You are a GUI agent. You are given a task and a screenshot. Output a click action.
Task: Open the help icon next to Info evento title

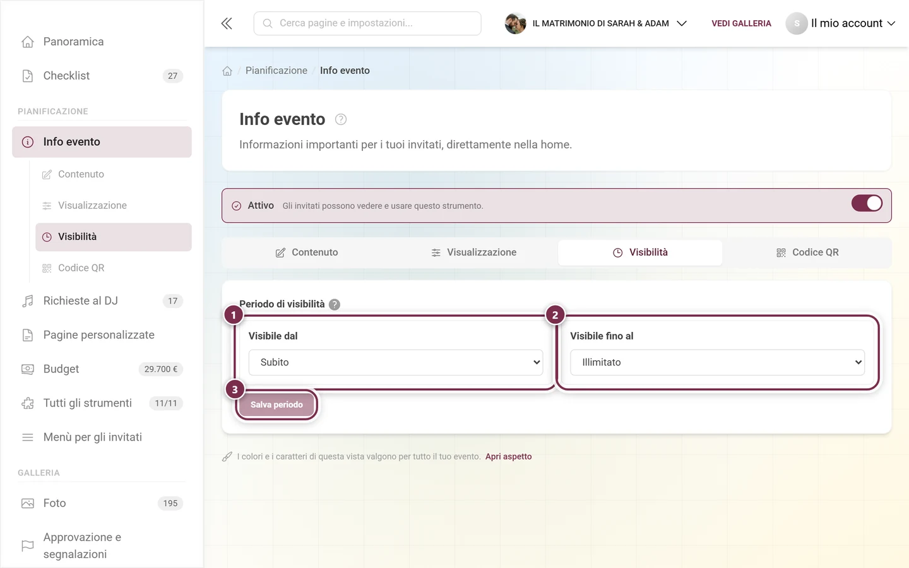341,119
